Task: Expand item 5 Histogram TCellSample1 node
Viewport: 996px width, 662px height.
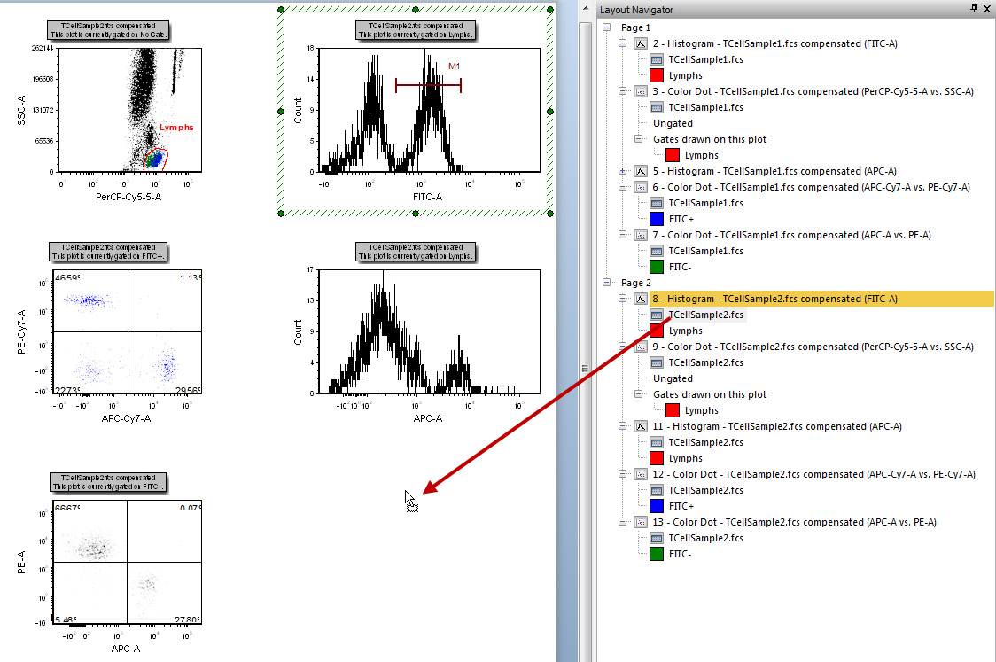Action: (x=624, y=171)
